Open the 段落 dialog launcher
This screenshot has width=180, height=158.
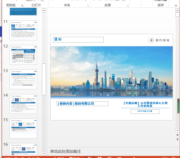click(128, 5)
